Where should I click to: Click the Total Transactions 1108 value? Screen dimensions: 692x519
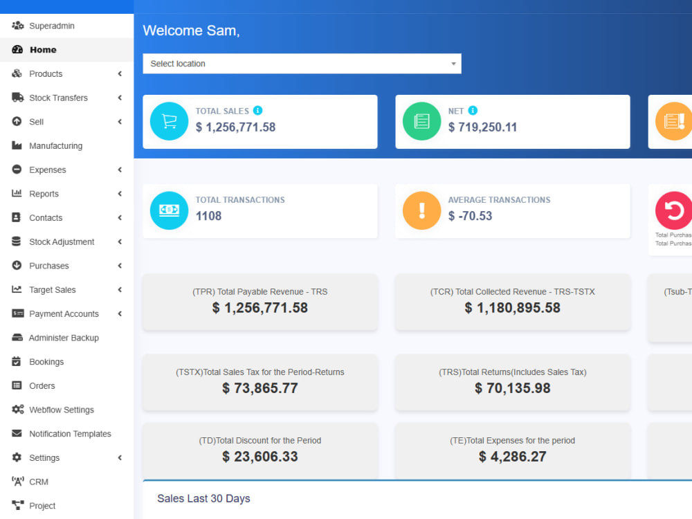208,216
